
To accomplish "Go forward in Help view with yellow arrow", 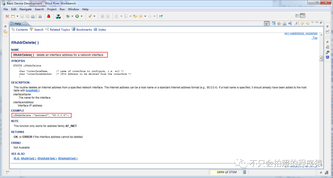I will [307, 23].
